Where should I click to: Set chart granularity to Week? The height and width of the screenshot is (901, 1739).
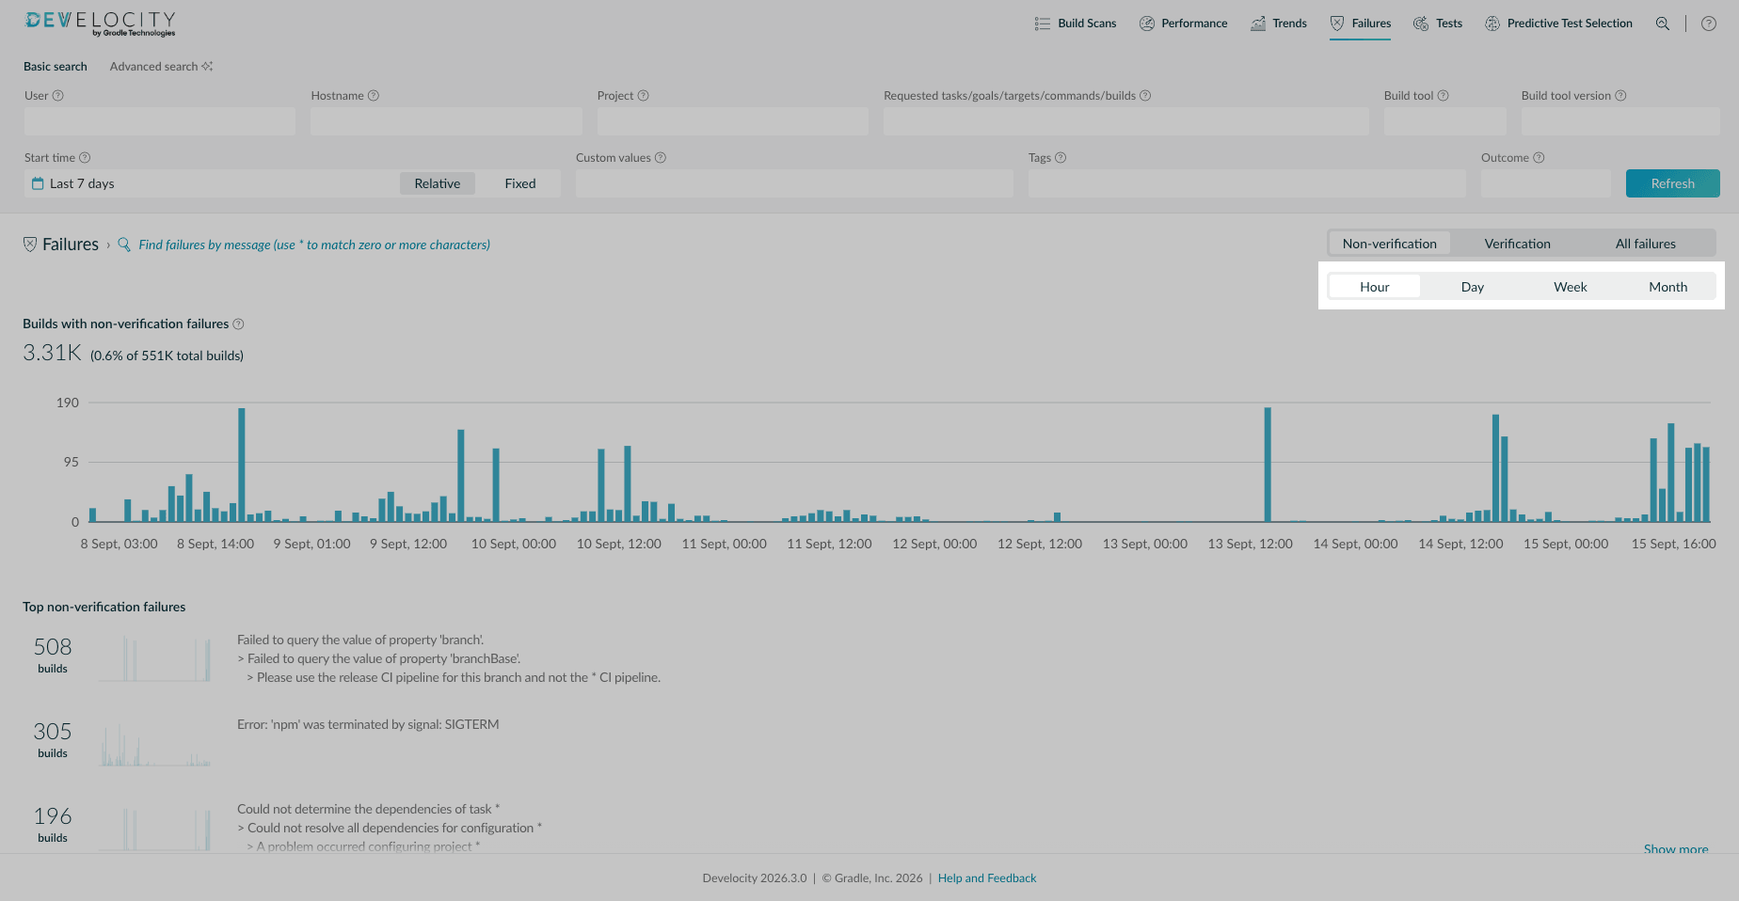(x=1571, y=287)
